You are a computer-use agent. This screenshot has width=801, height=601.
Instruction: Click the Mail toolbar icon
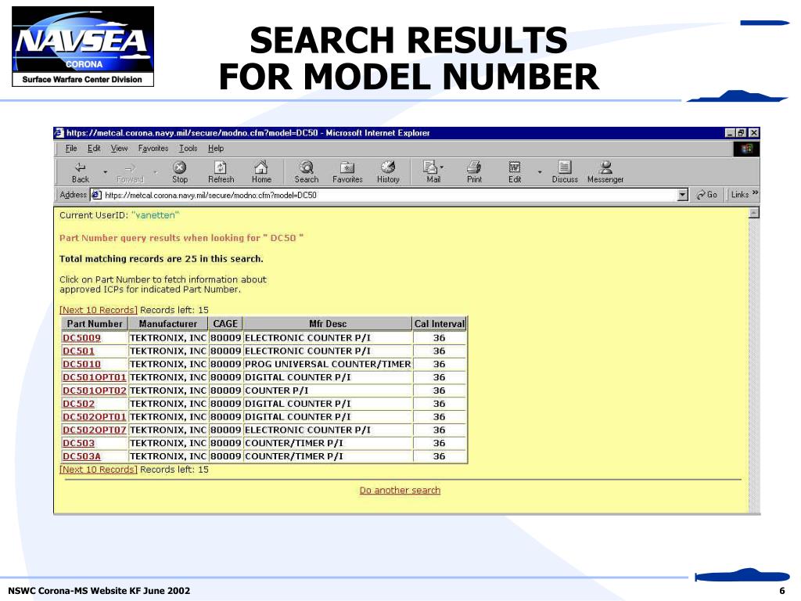431,167
